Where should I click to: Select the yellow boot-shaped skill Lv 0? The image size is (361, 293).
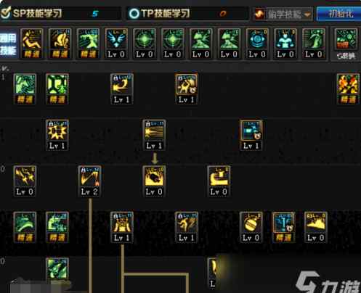(219, 181)
